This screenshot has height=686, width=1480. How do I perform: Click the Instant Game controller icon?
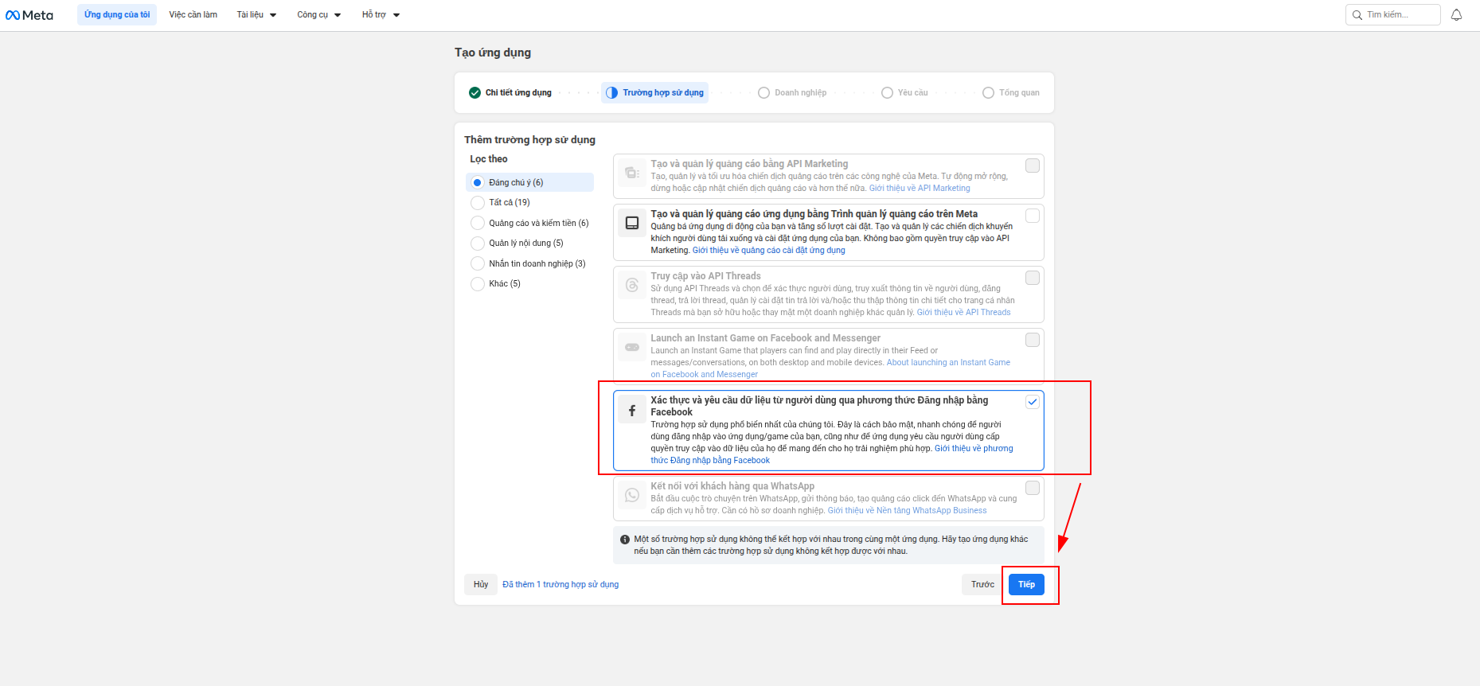pos(632,347)
